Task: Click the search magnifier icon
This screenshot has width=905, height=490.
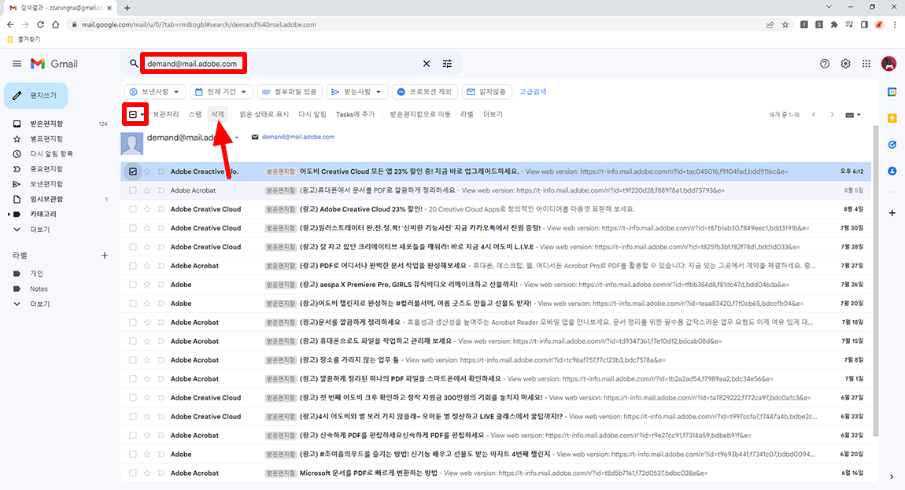Action: click(134, 64)
